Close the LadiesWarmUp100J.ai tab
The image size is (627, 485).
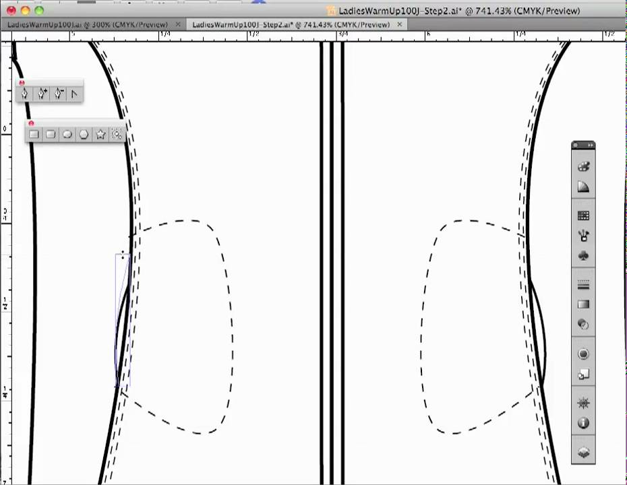(x=178, y=24)
